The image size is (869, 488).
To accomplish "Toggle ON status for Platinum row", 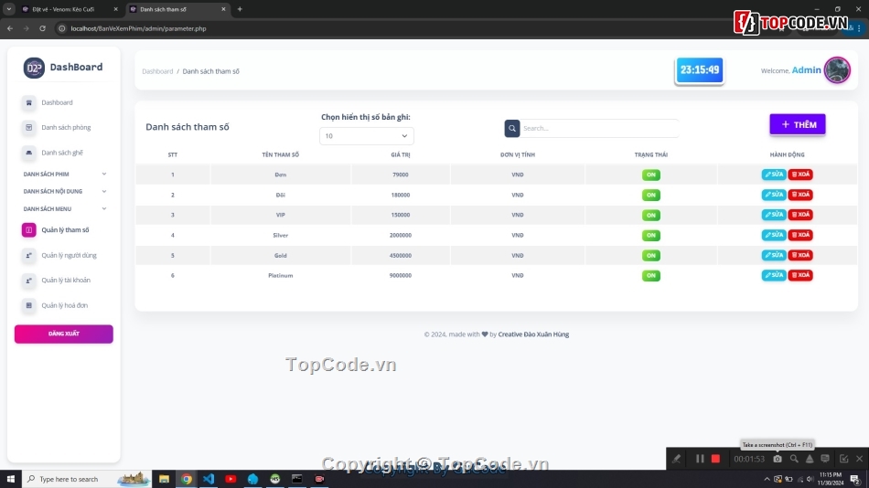I will pyautogui.click(x=651, y=275).
